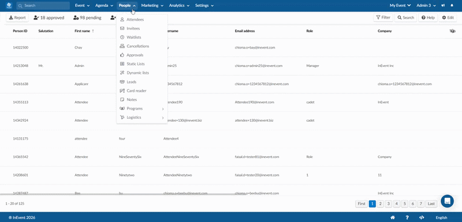Click username AttendeeNineSeventySix
462x222 pixels.
[x=181, y=157]
